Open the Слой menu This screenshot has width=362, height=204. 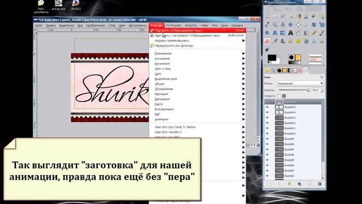click(112, 25)
